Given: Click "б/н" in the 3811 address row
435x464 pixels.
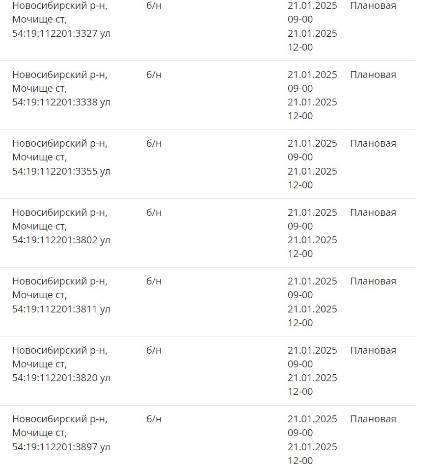Looking at the screenshot, I should click(154, 281).
